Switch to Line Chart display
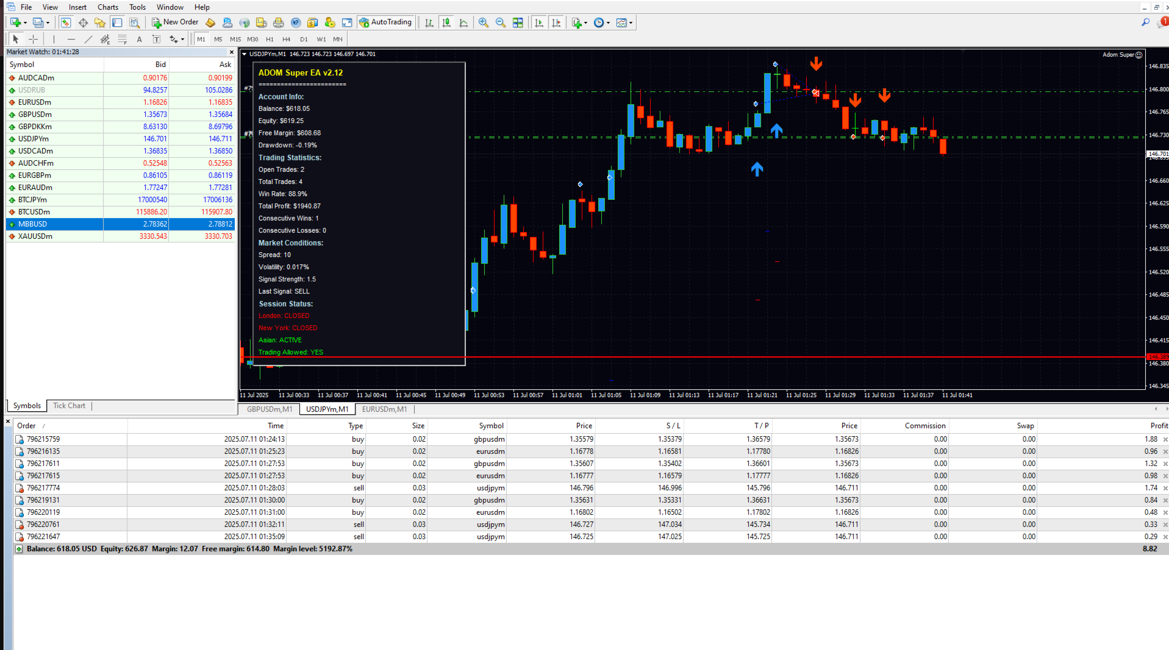The width and height of the screenshot is (1169, 650). tap(463, 23)
